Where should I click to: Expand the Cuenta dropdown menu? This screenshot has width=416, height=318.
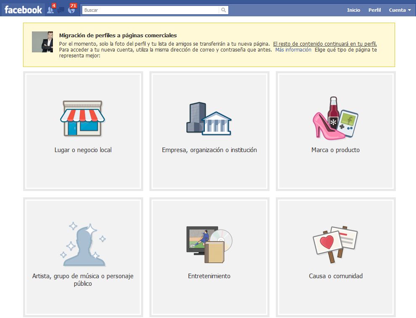[x=400, y=10]
